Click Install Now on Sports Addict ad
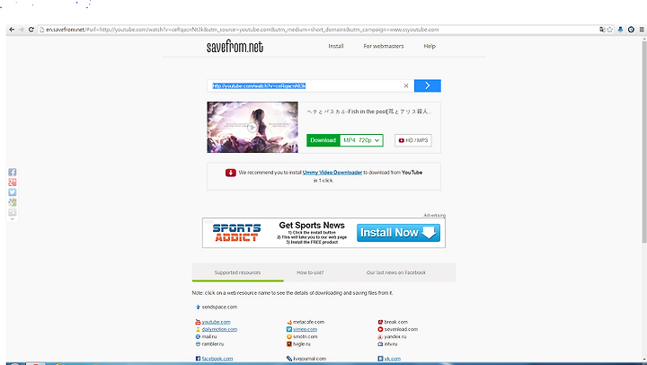The width and height of the screenshot is (647, 365). click(399, 233)
